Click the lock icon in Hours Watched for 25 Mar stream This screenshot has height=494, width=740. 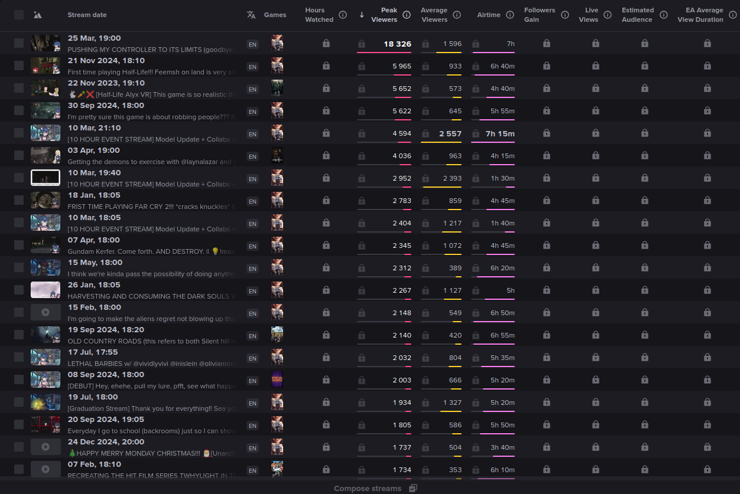tap(326, 44)
